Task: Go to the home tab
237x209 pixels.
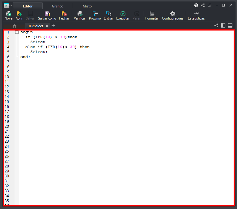Action: 14,26
